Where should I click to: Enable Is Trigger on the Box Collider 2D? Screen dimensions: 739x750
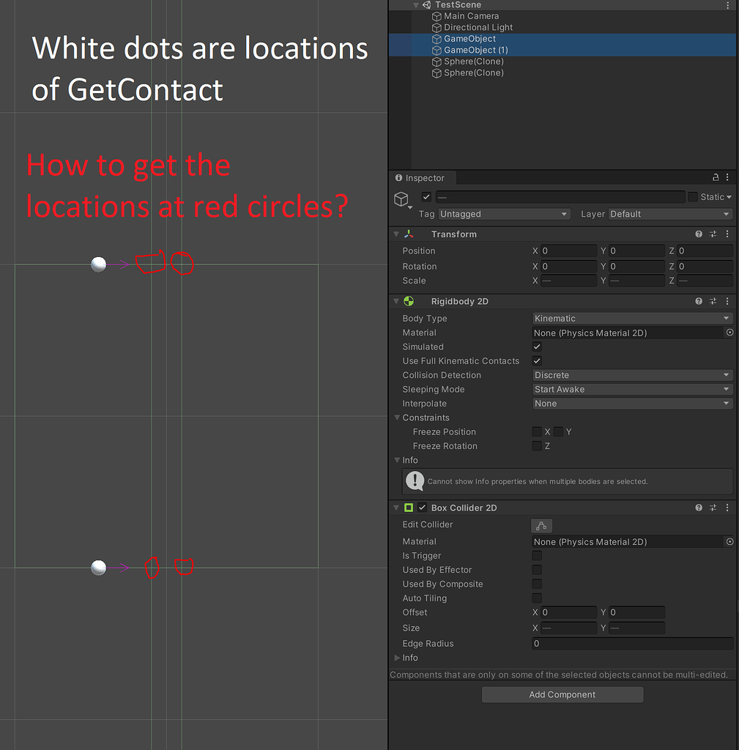pyautogui.click(x=537, y=555)
